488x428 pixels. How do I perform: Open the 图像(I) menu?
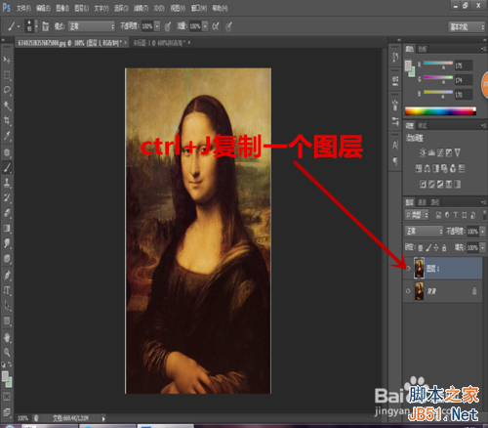coord(62,8)
